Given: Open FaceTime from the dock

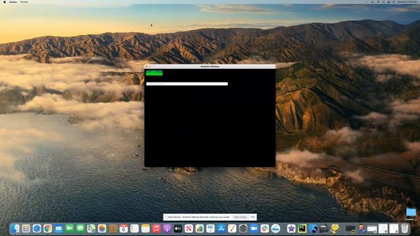Looking at the screenshot, I should [x=70, y=229].
